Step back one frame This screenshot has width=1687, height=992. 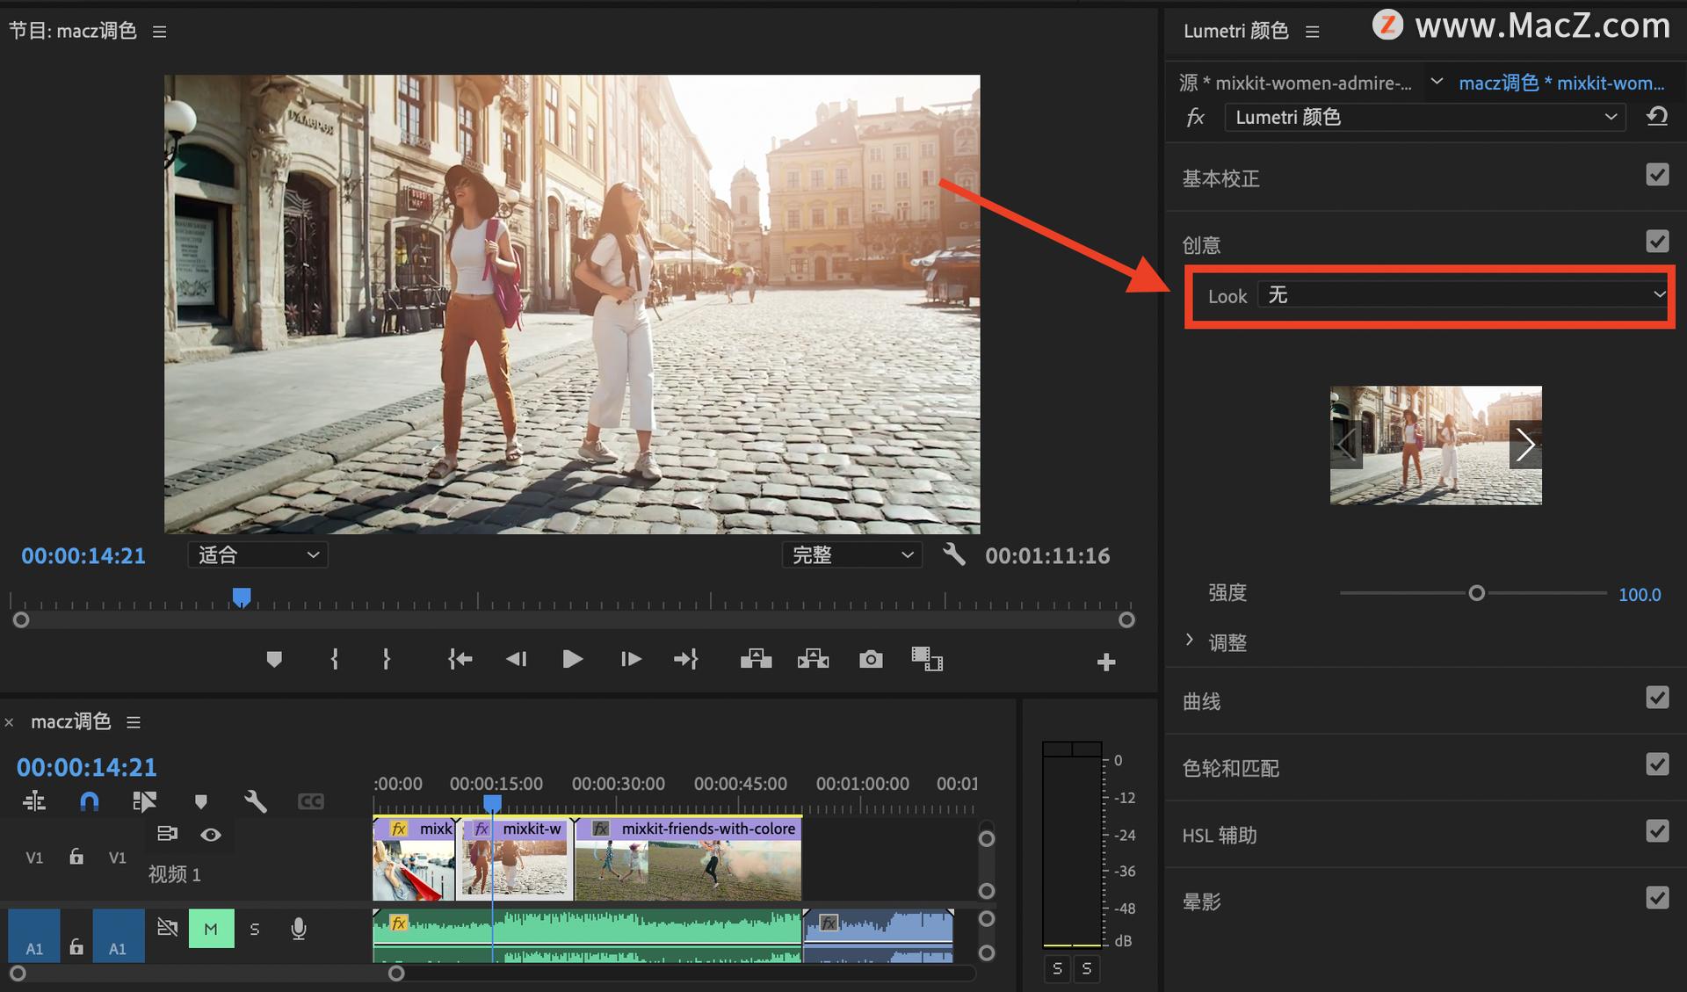click(x=516, y=659)
